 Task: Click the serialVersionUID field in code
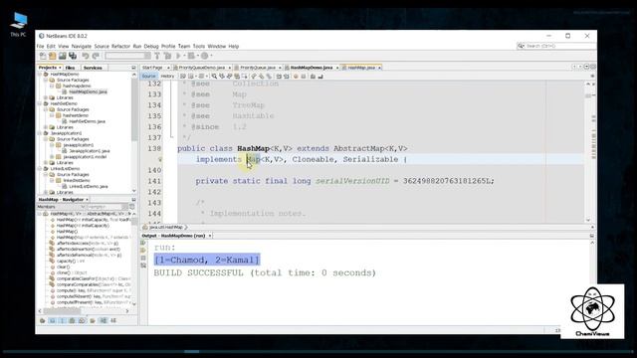pyautogui.click(x=352, y=181)
